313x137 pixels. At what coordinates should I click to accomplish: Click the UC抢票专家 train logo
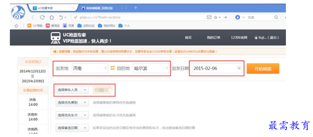click(56, 38)
